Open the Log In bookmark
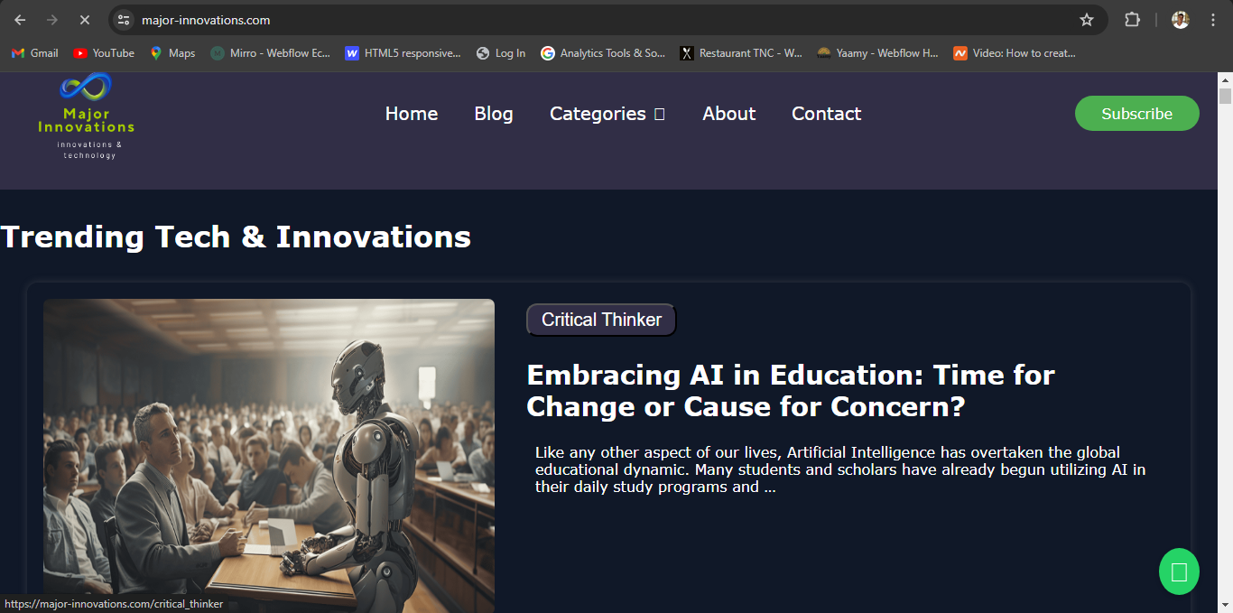 coord(501,53)
